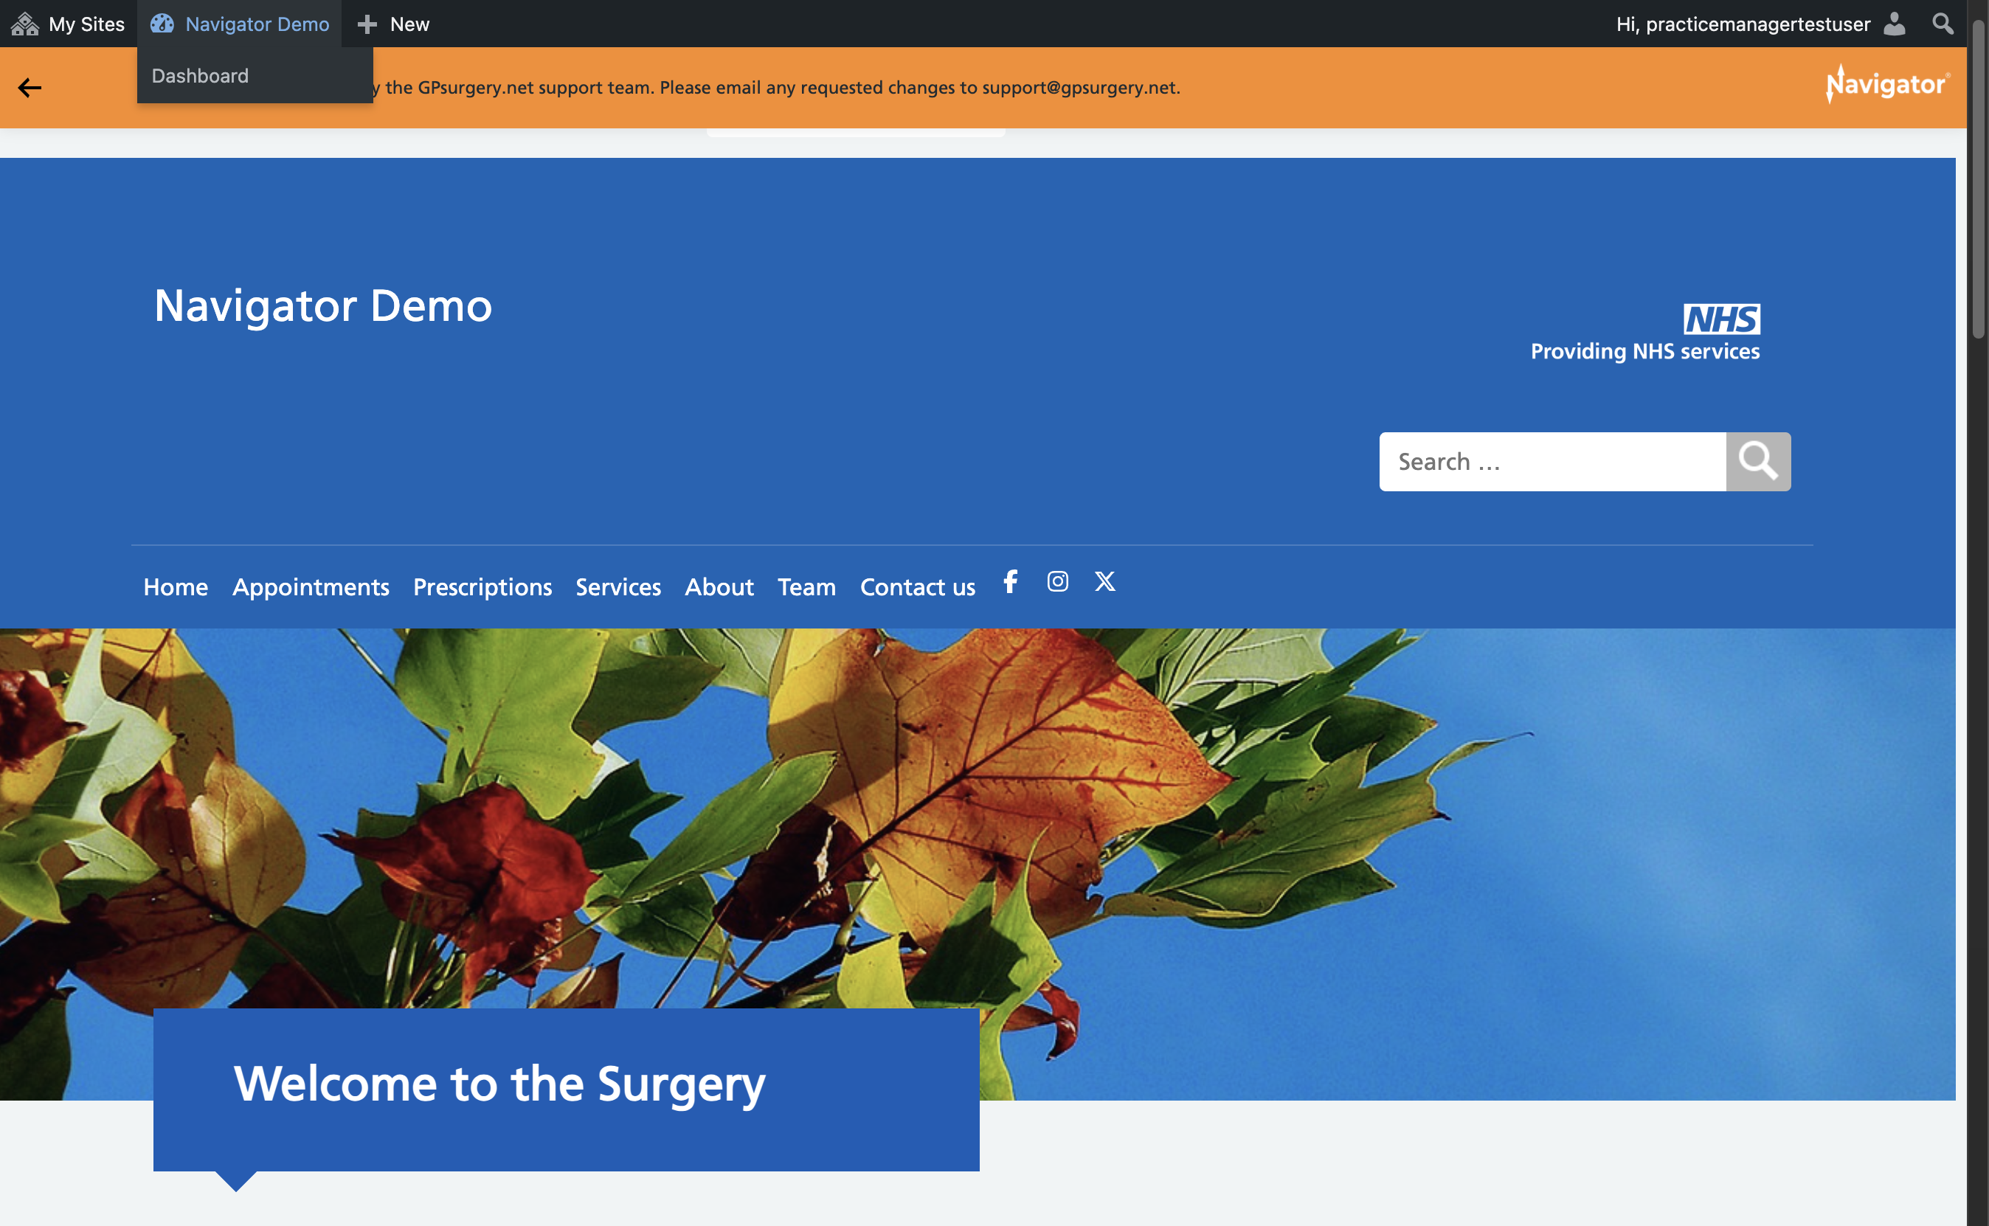Submit search with the magnifier button
The image size is (1989, 1226).
[x=1758, y=461]
